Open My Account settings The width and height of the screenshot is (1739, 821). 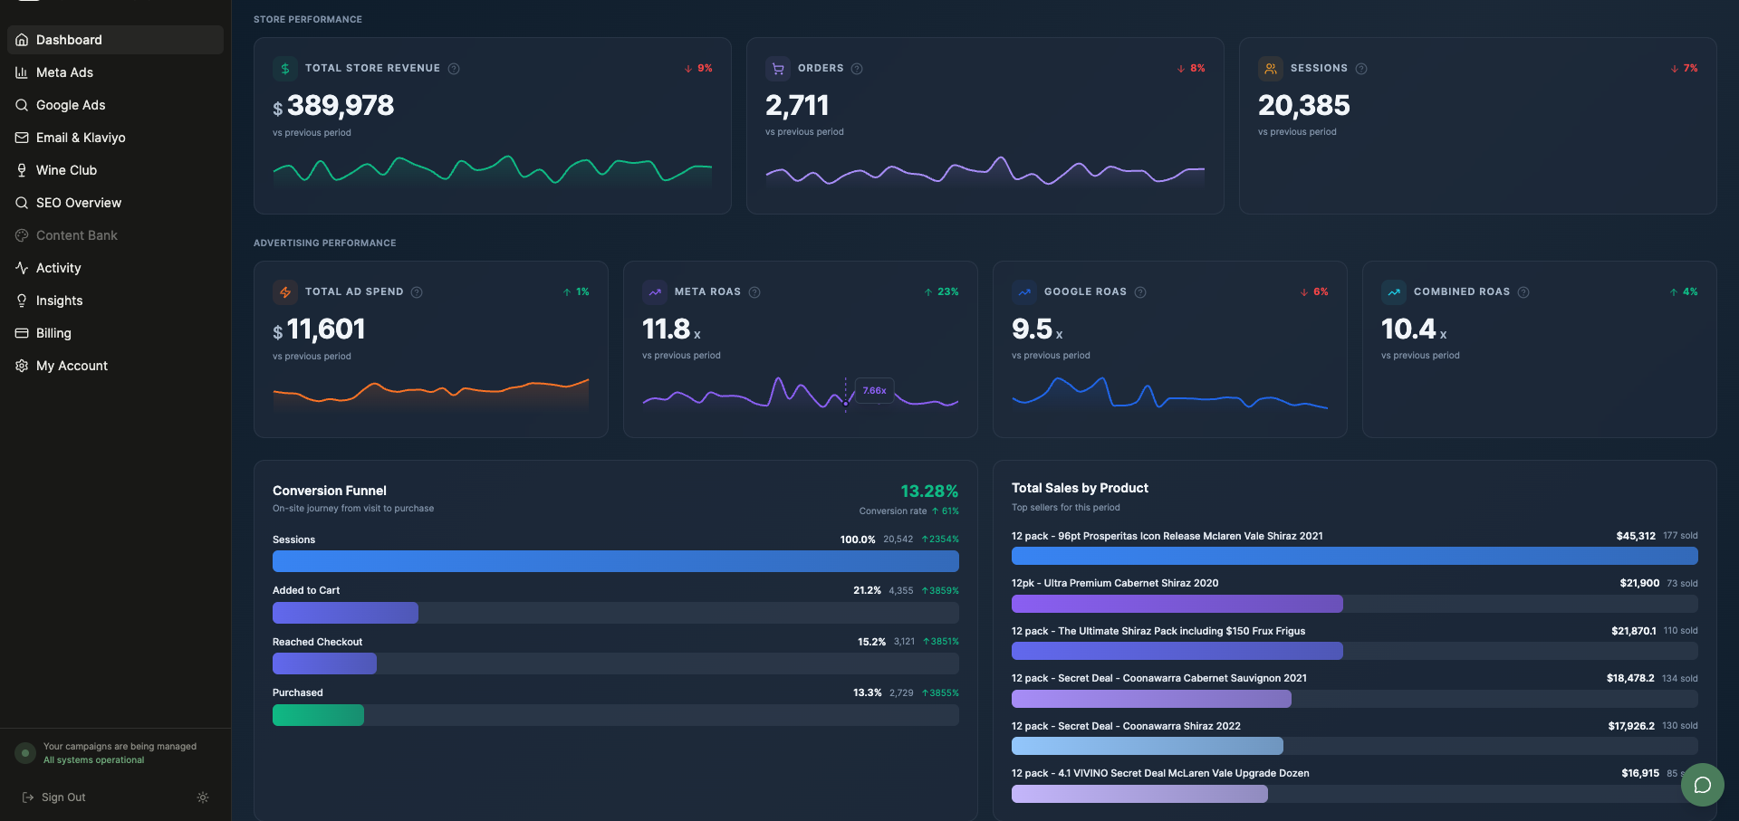click(115, 366)
